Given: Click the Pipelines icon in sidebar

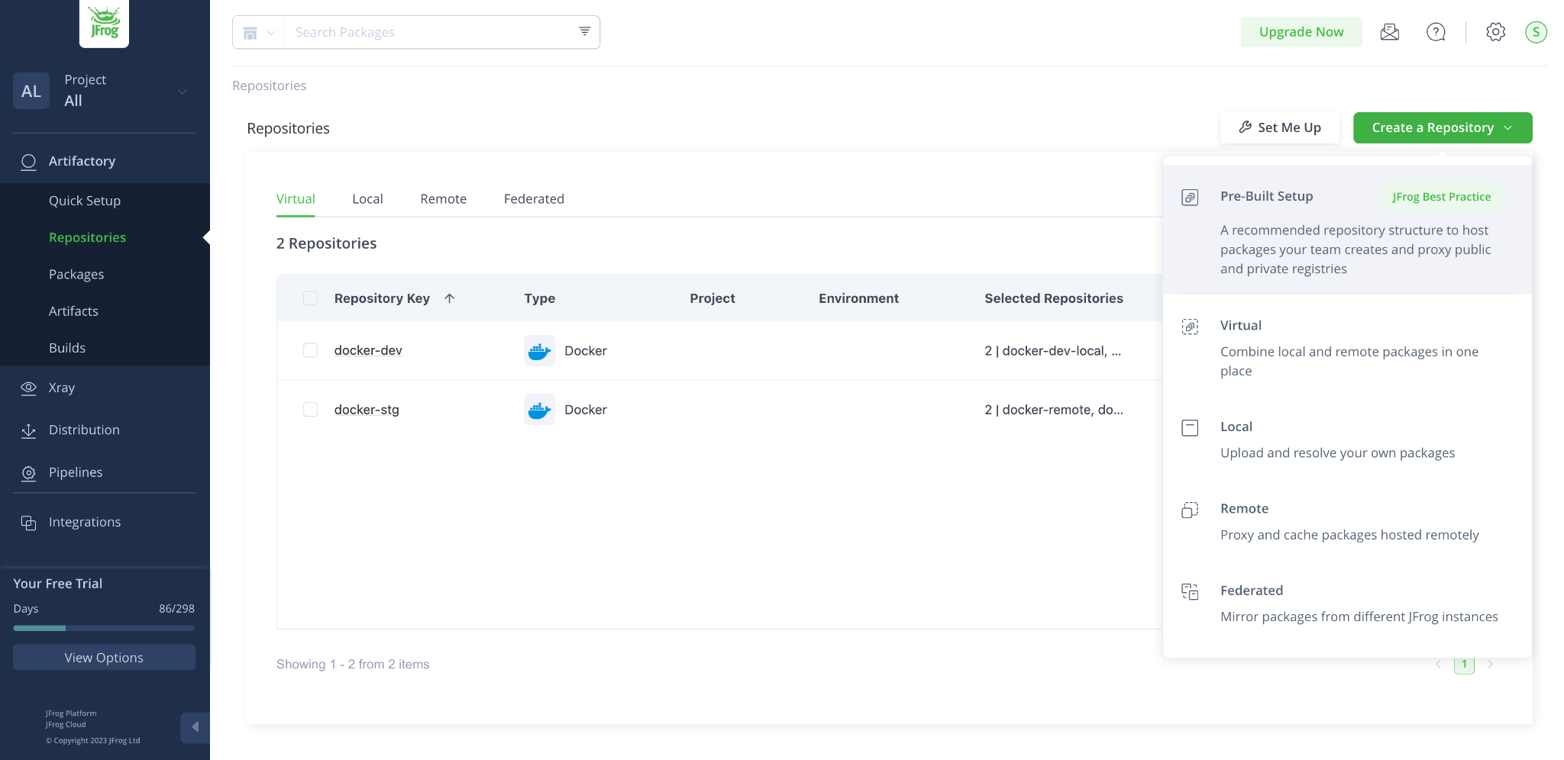Looking at the screenshot, I should click(29, 473).
